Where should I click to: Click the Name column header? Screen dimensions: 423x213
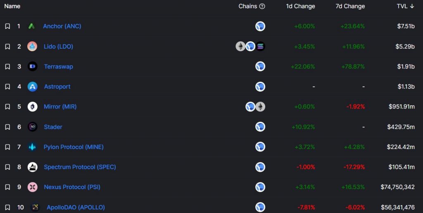12,6
